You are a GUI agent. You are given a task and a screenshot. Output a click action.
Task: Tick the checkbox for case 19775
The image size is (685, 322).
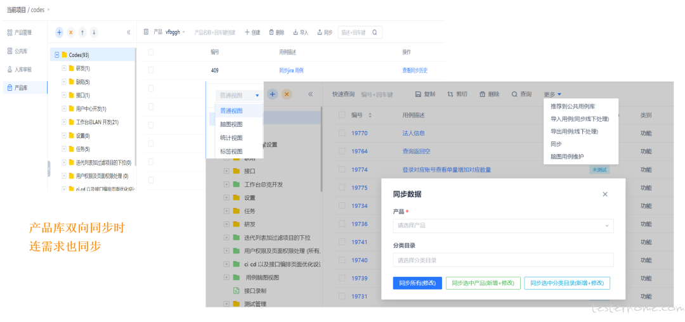[x=342, y=188]
